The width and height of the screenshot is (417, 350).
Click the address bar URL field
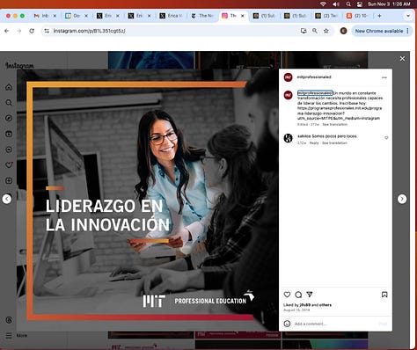pyautogui.click(x=173, y=31)
